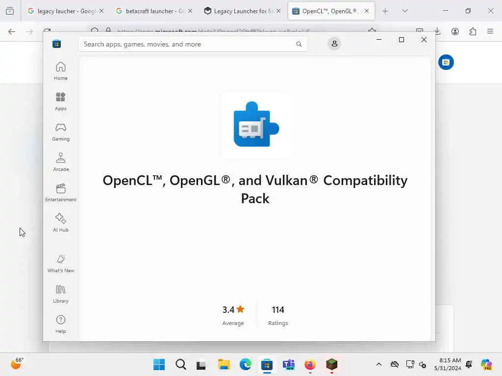
Task: Open AI Hub in Store sidebar
Action: 60,223
